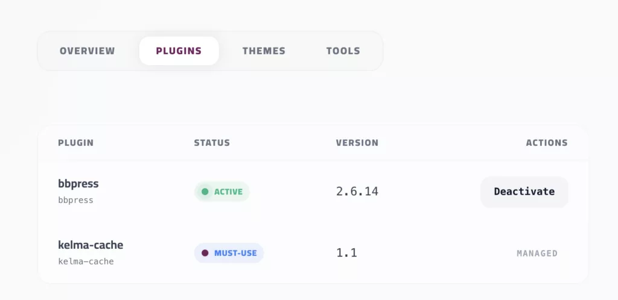Click the kelma-cache slug in monospace
618x300 pixels.
click(86, 261)
